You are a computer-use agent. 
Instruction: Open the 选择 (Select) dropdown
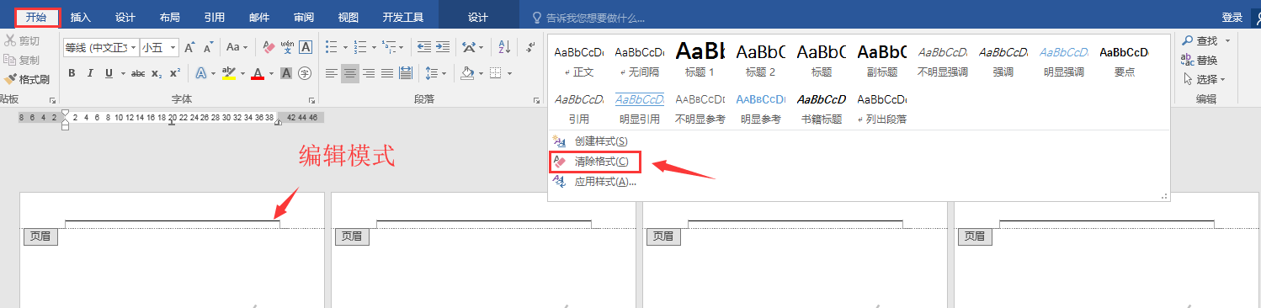pos(1204,79)
